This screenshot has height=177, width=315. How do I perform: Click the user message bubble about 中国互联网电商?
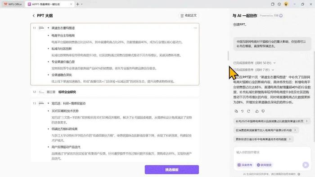coord(272,44)
